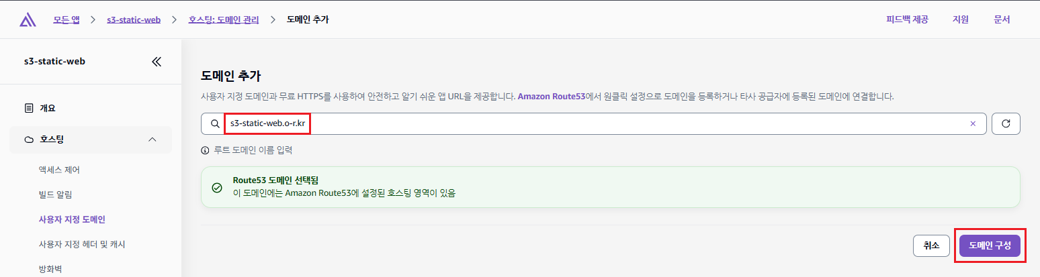Clear domain search with the X icon
The width and height of the screenshot is (1040, 277).
click(972, 123)
